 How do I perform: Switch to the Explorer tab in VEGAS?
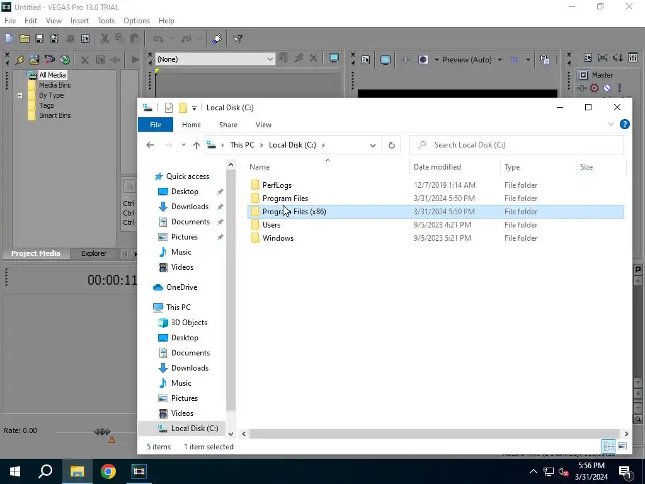[94, 253]
